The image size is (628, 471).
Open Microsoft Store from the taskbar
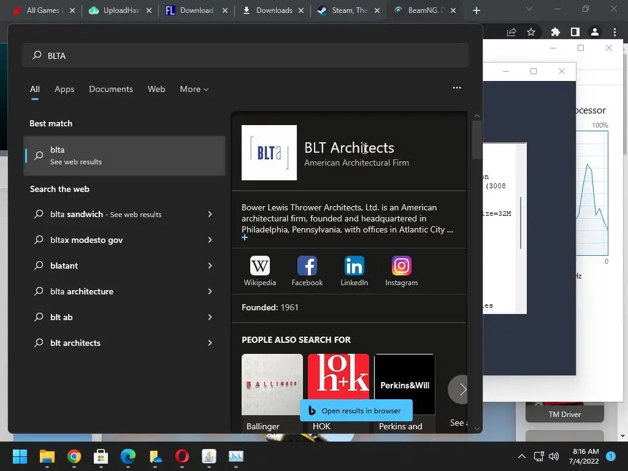[x=101, y=456]
